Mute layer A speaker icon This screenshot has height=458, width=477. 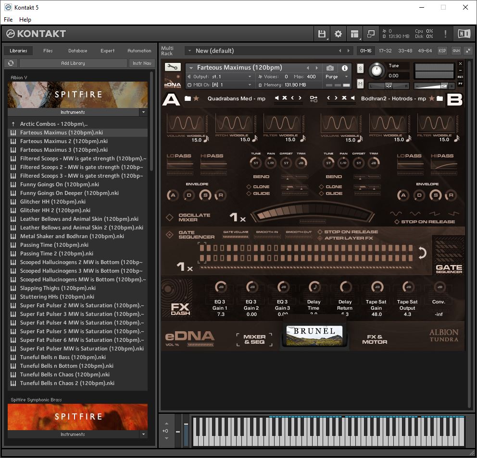point(277,98)
